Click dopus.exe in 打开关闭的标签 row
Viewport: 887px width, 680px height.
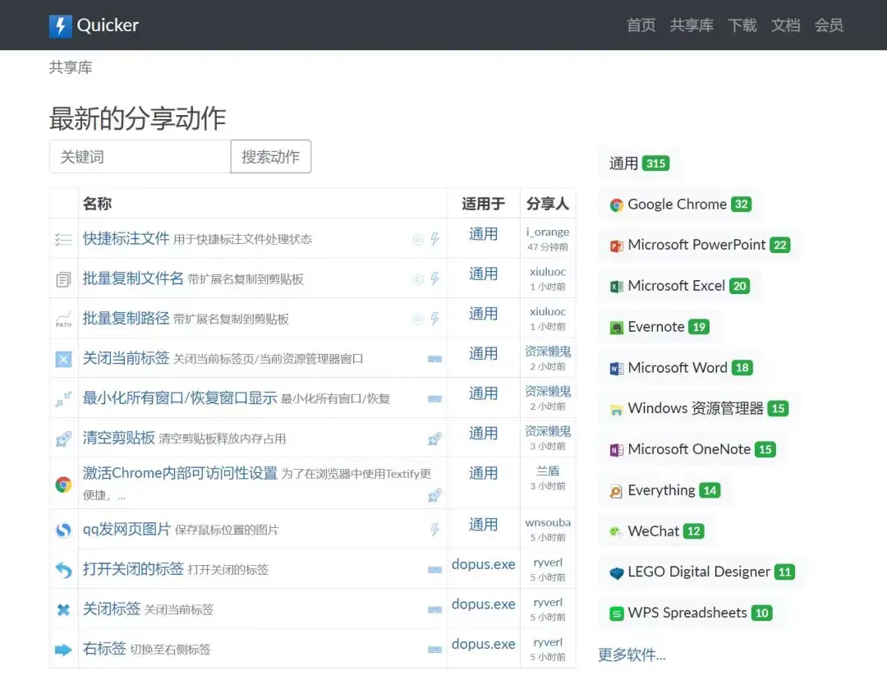484,564
